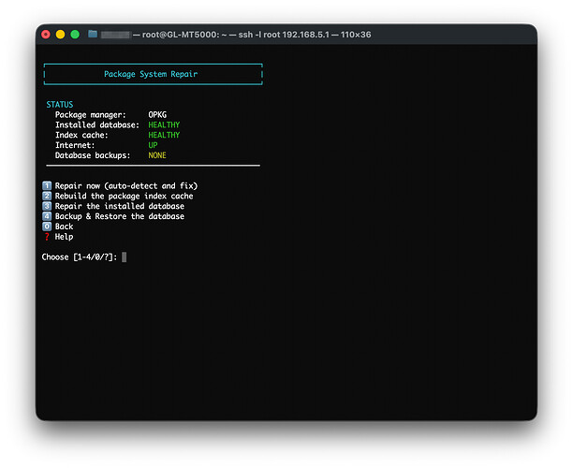Select 'Rebuild the package index cache' option
The width and height of the screenshot is (572, 468).
pos(124,197)
